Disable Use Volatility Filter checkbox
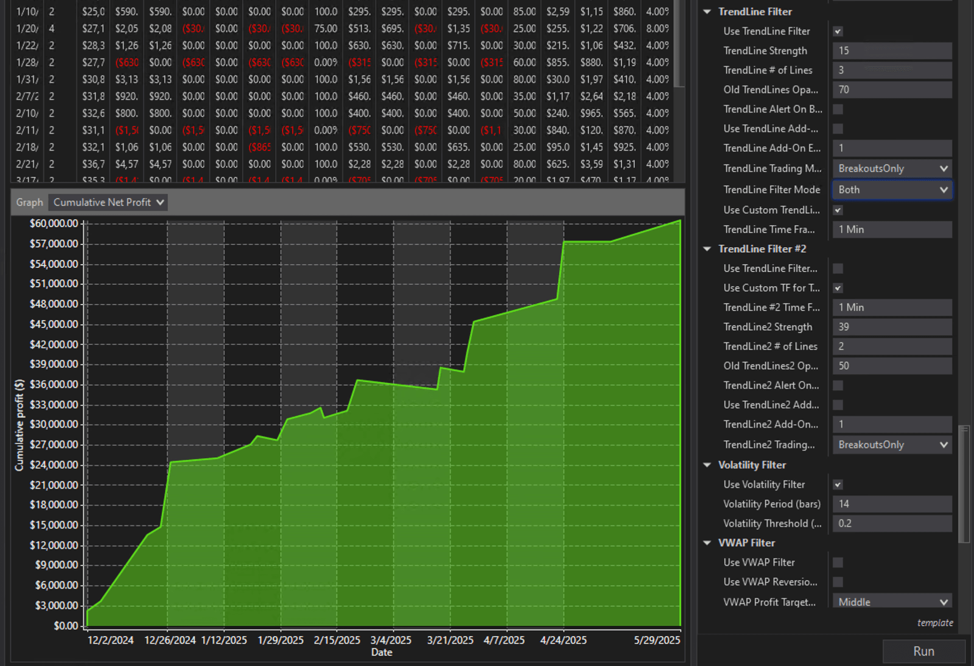The image size is (974, 666). [838, 485]
